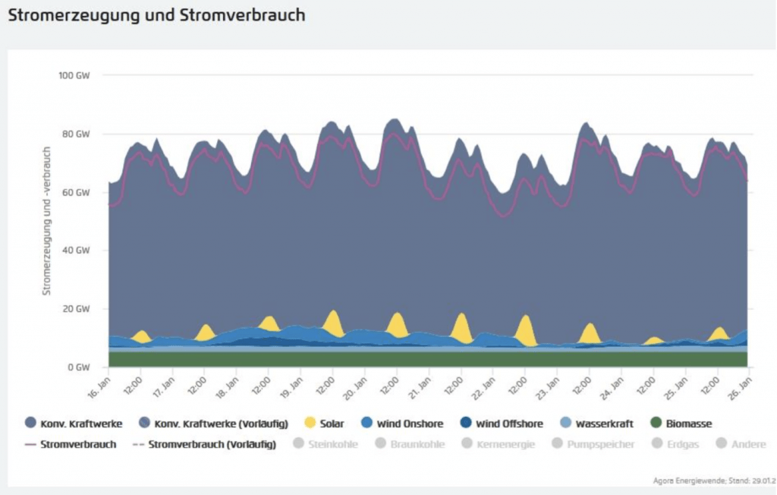The image size is (777, 495).
Task: Hide the Solar series via yellow dot
Action: (310, 423)
